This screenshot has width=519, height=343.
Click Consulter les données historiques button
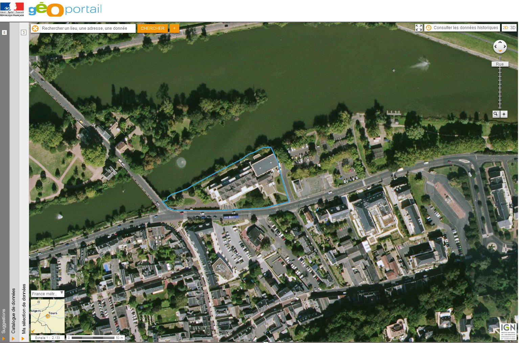coord(462,28)
